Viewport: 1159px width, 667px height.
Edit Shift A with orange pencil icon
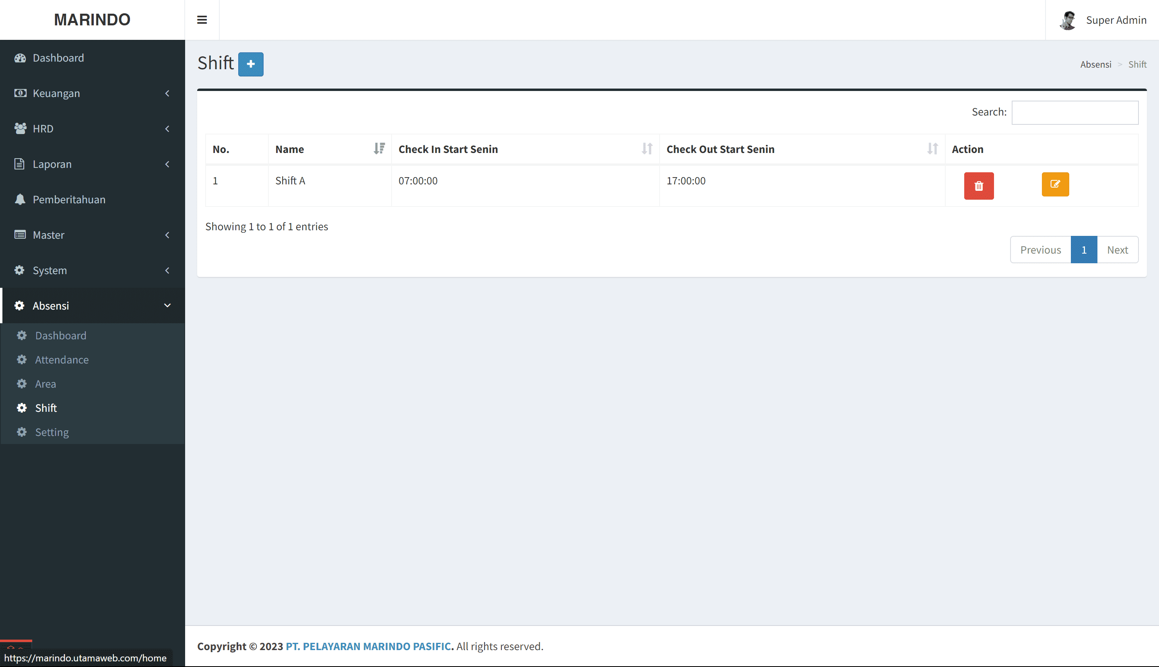click(1055, 184)
